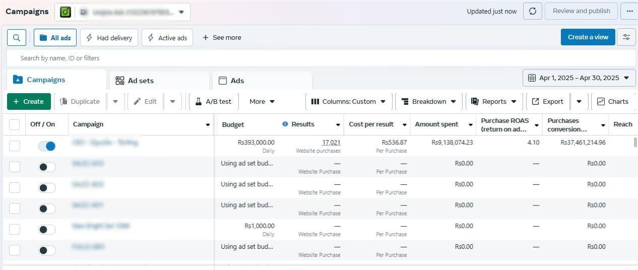Open view settings sliders icon
The width and height of the screenshot is (638, 270).
click(626, 37)
